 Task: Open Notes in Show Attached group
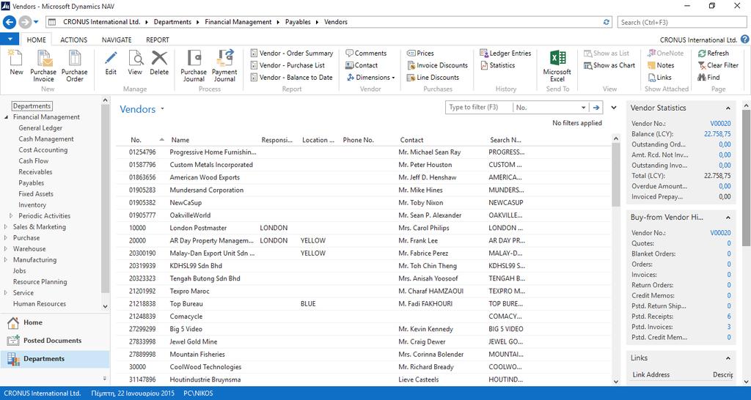pos(661,65)
